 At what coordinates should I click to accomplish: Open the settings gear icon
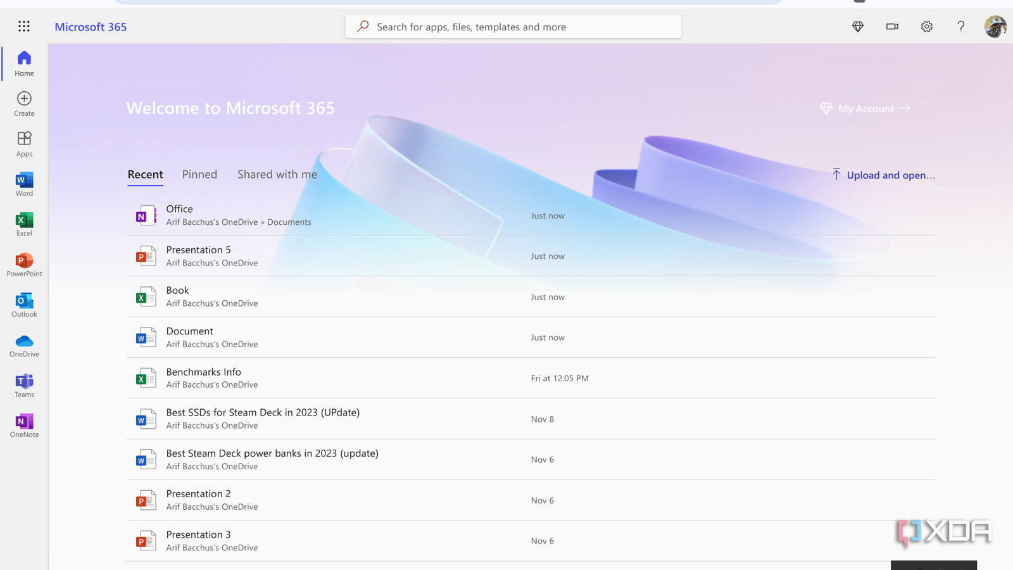pos(926,27)
